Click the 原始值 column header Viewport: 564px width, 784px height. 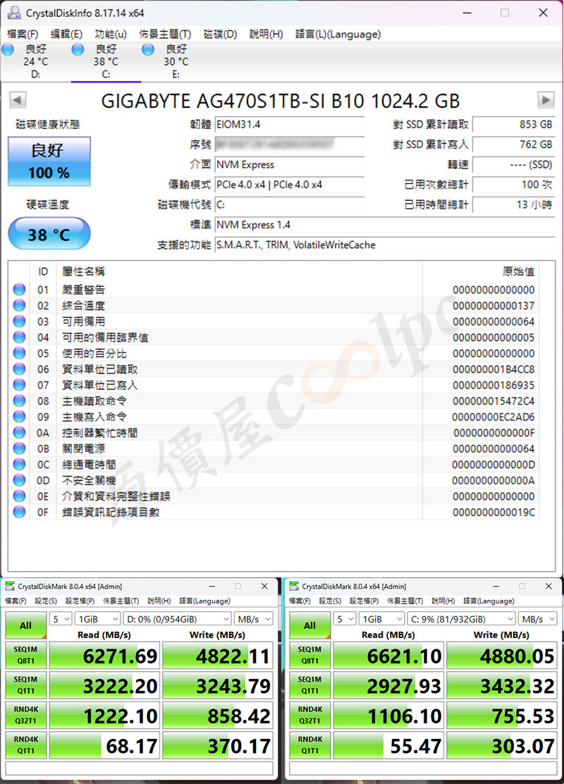pyautogui.click(x=481, y=271)
